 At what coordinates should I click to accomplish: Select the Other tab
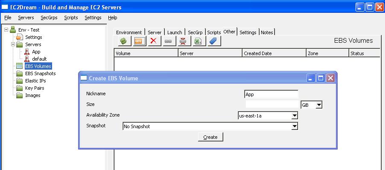pos(230,32)
